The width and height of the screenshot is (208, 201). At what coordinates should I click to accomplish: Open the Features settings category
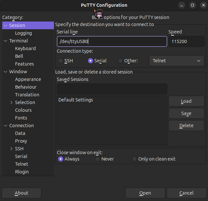(x=24, y=64)
